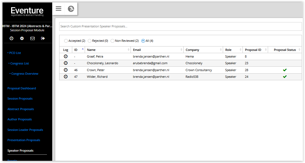Image resolution: width=305 pixels, height=163 pixels.
Task: Sort table by Proposal Status column
Action: (285, 50)
